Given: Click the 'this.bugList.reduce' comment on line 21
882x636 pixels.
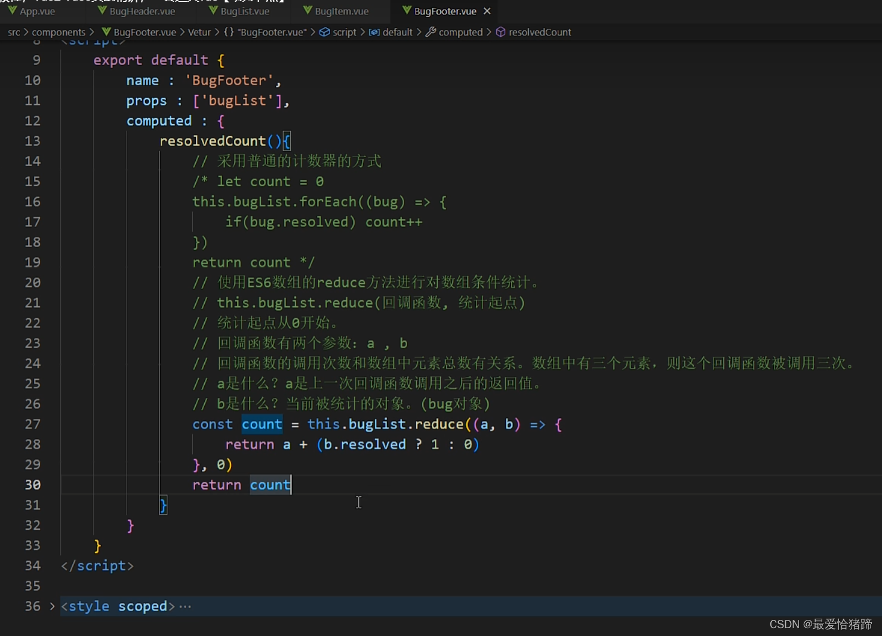Looking at the screenshot, I should tap(359, 303).
